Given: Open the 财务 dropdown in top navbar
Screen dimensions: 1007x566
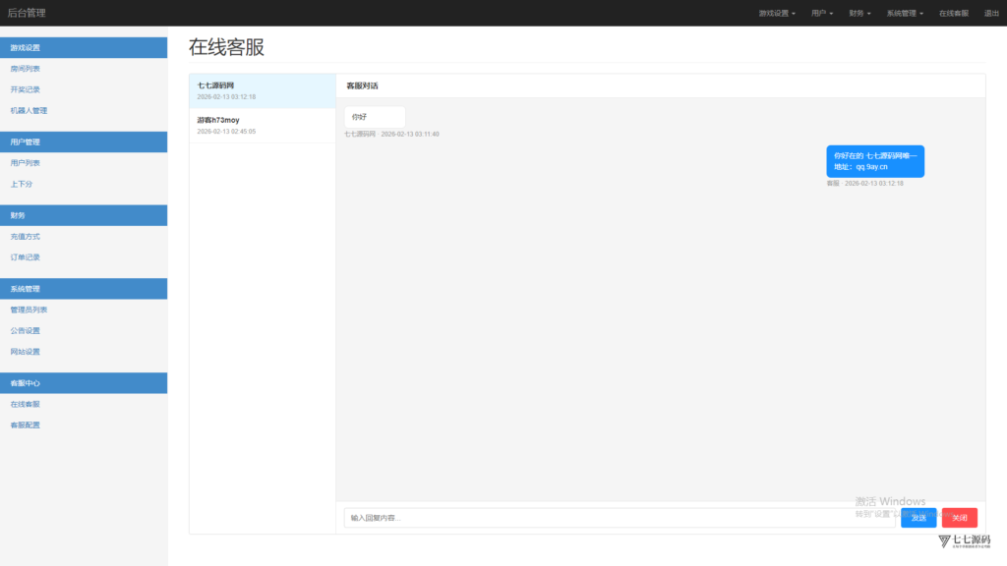Looking at the screenshot, I should (x=859, y=14).
